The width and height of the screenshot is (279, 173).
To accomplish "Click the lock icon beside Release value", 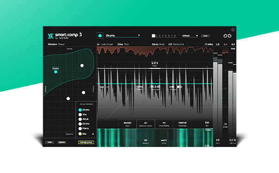I will click(x=178, y=87).
